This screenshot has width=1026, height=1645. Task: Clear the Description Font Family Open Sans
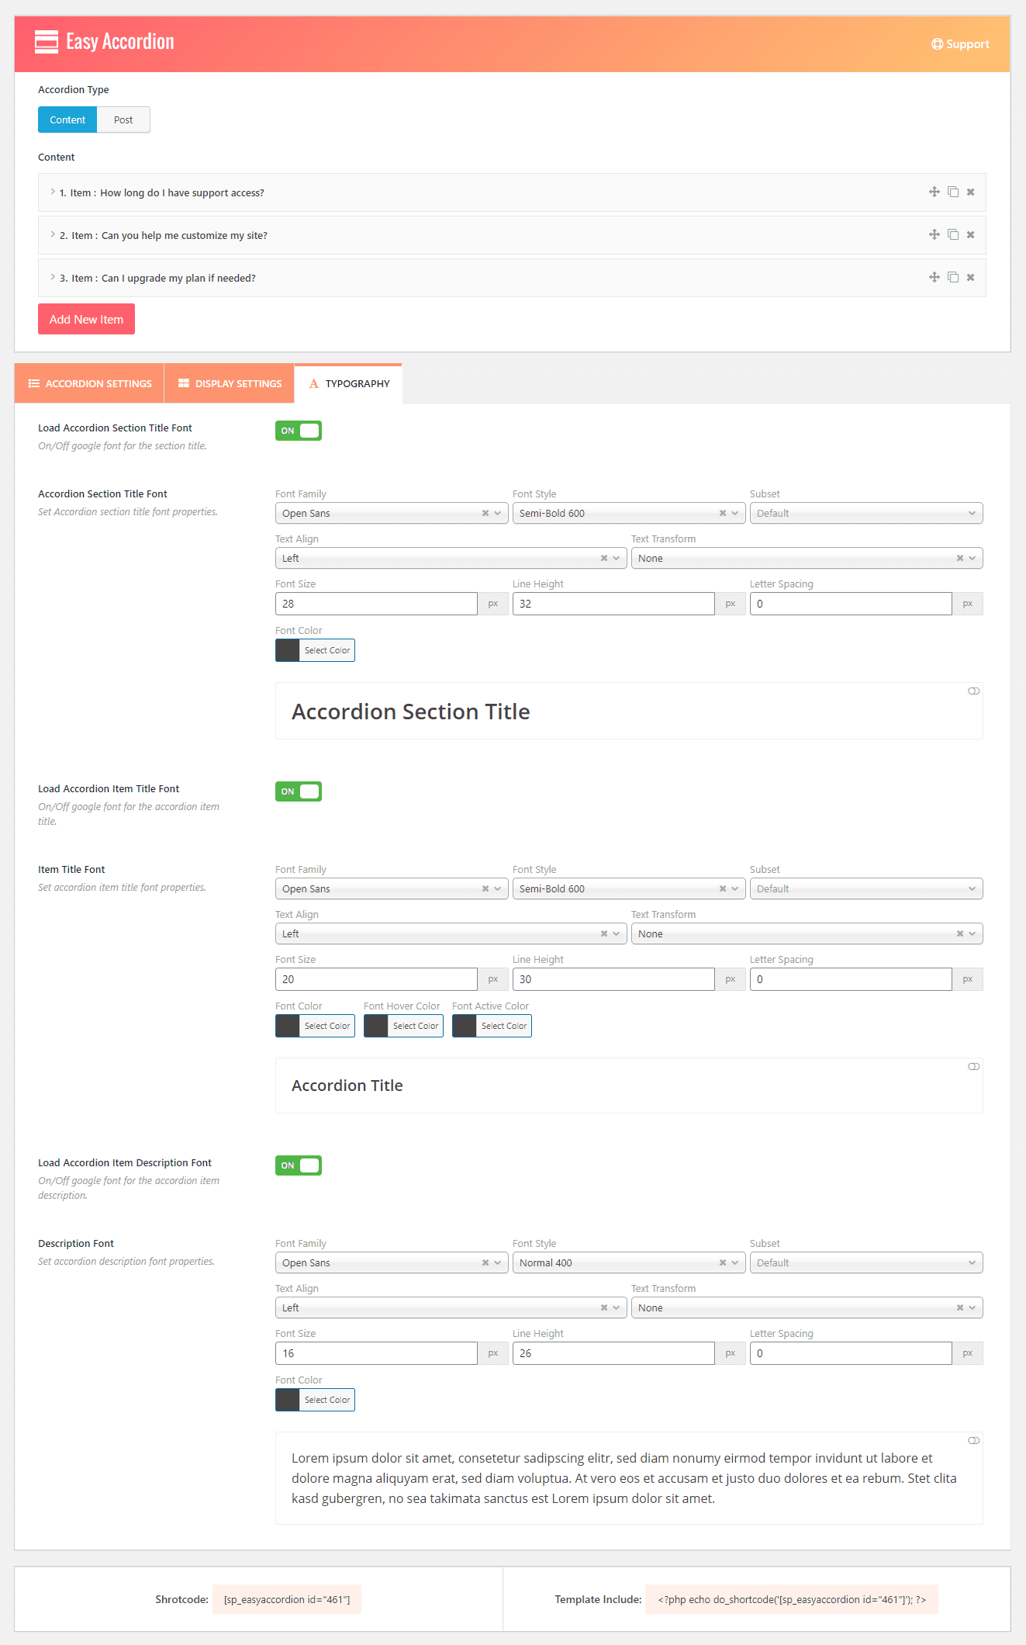485,1262
